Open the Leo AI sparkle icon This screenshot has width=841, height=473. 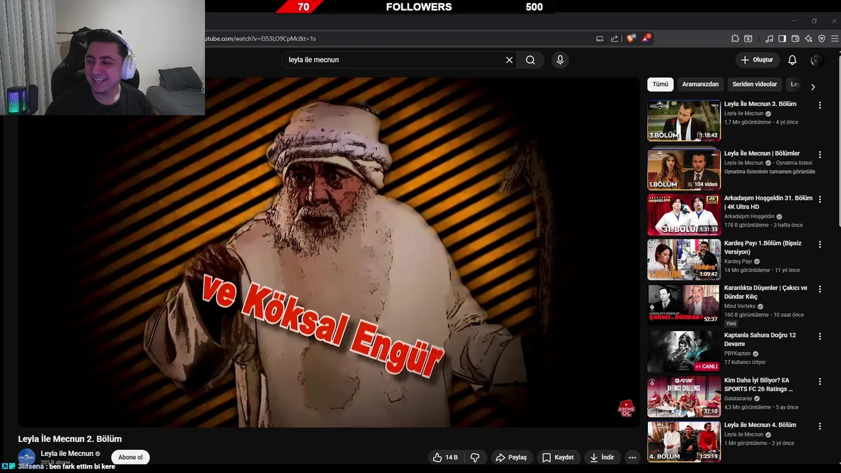[x=808, y=39]
